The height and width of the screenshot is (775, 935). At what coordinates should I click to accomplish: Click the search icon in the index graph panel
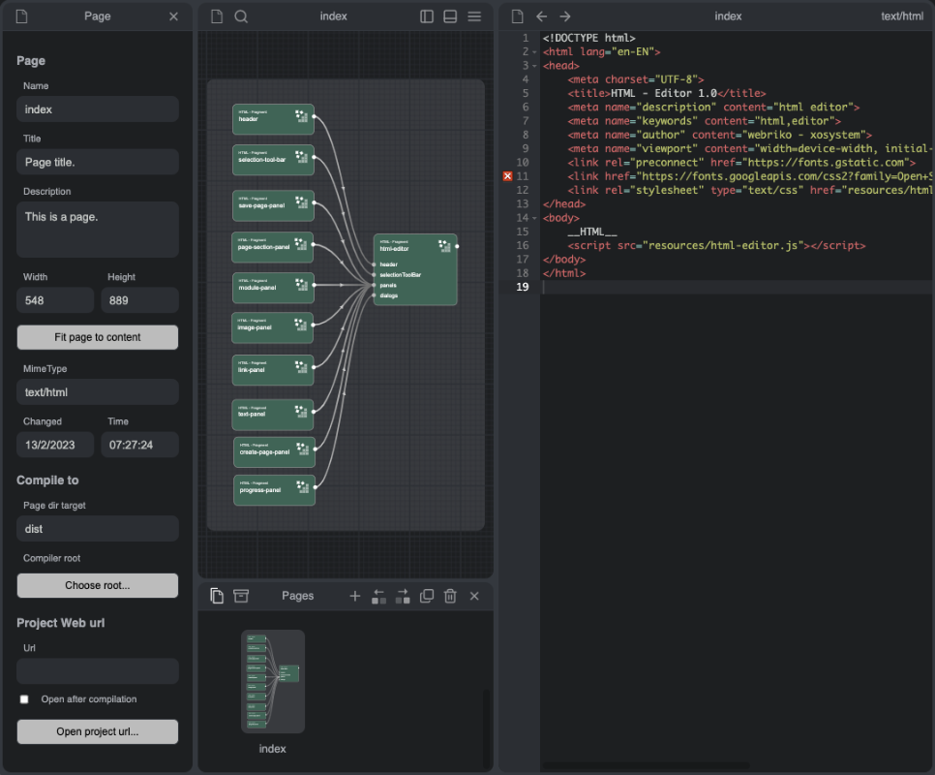[x=241, y=16]
